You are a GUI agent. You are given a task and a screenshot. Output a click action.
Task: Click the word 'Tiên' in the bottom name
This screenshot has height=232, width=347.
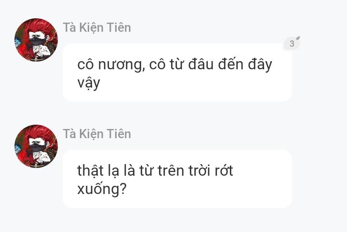pyautogui.click(x=119, y=134)
